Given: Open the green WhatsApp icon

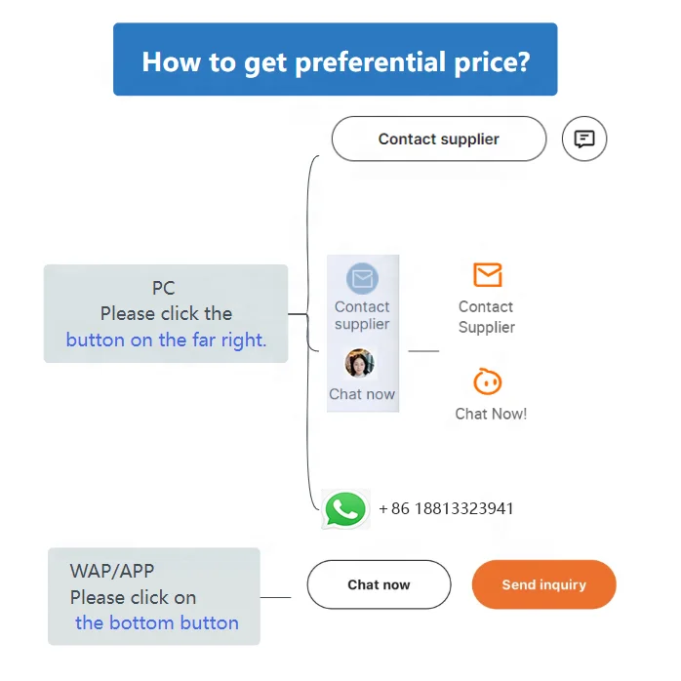Looking at the screenshot, I should pyautogui.click(x=345, y=508).
